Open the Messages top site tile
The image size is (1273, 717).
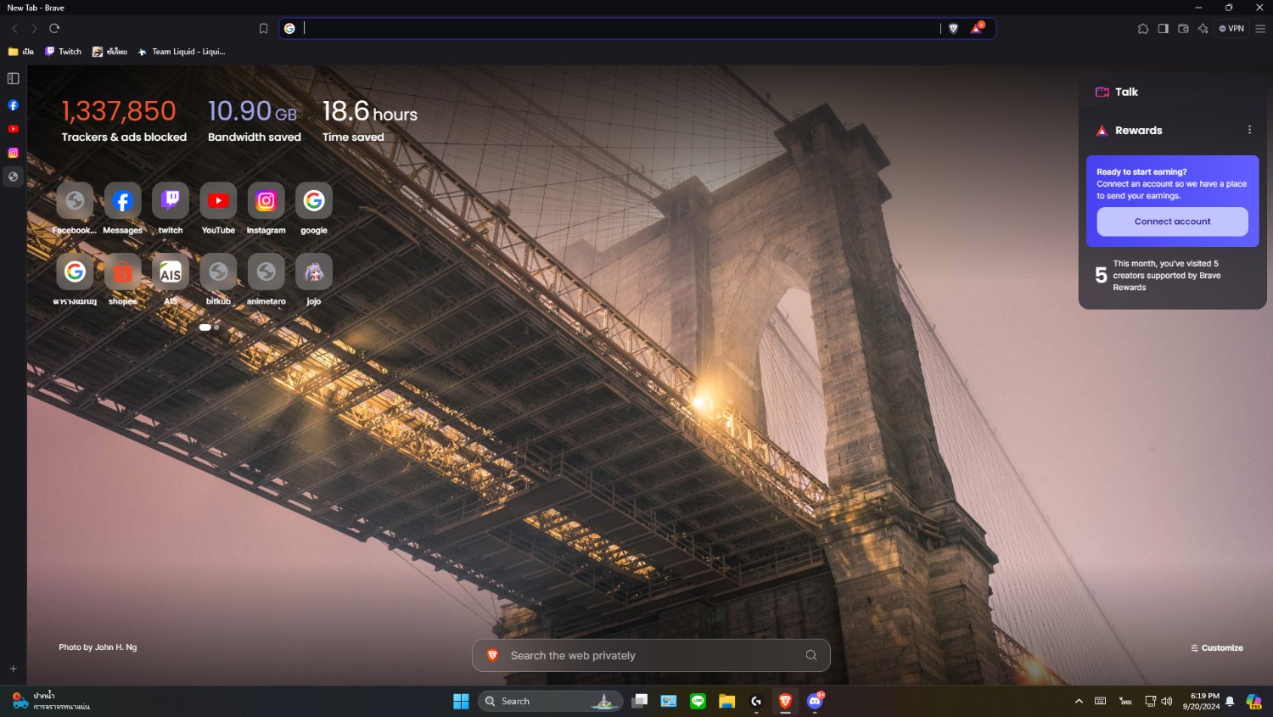pyautogui.click(x=123, y=201)
